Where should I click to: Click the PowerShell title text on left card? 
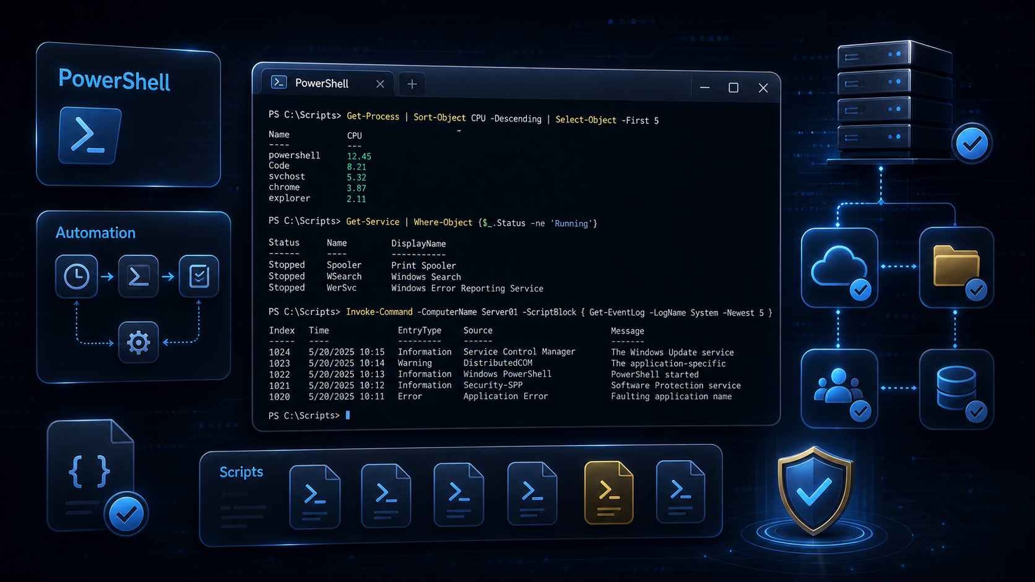[114, 80]
